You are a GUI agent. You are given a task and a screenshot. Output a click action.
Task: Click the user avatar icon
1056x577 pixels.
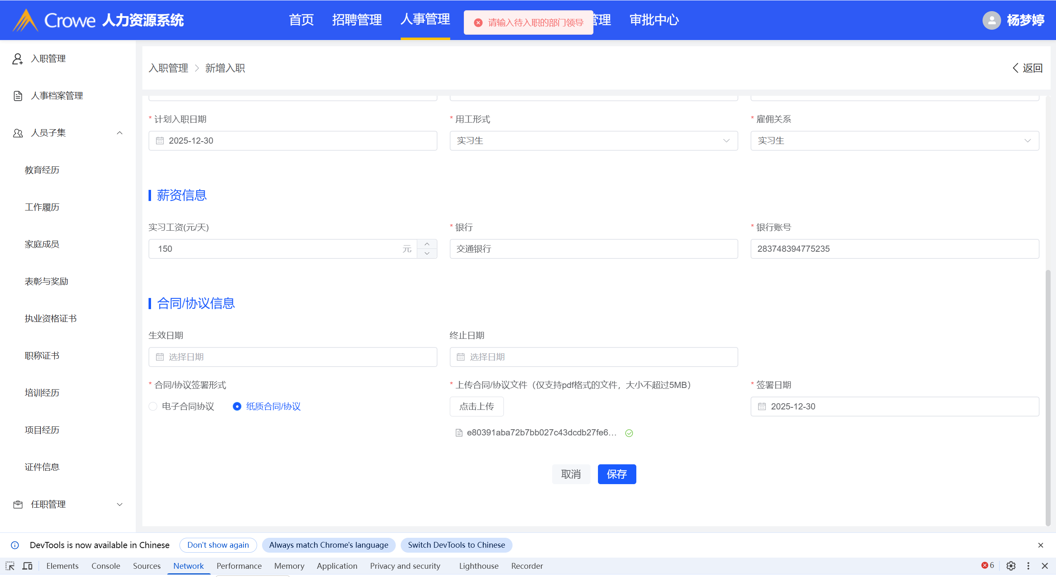[991, 20]
